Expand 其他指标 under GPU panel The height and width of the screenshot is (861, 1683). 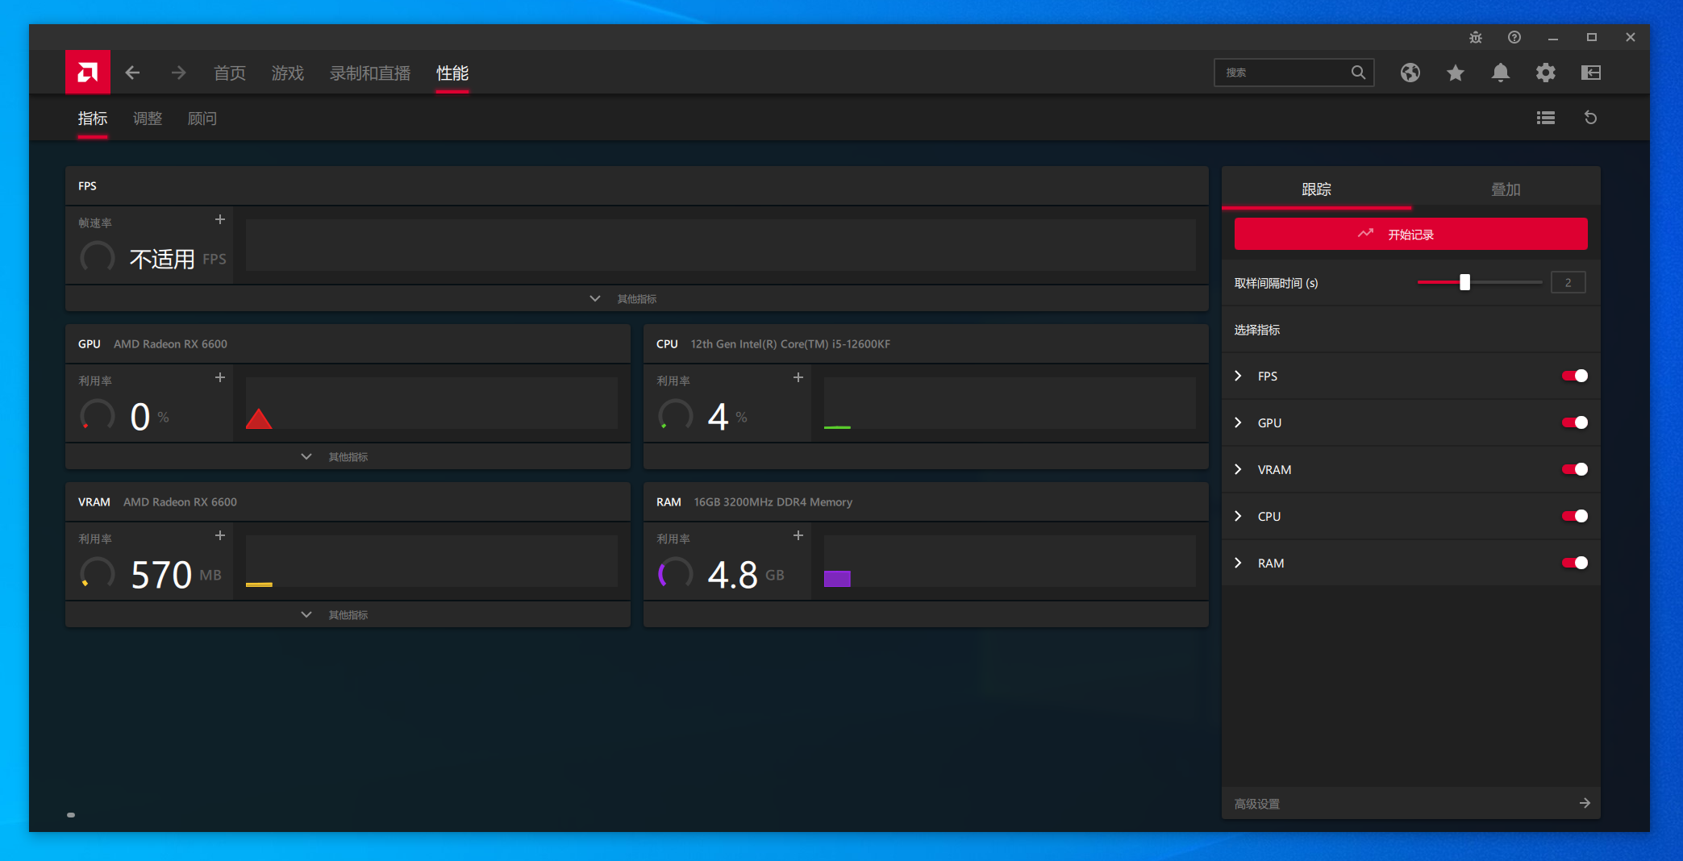[x=348, y=456]
